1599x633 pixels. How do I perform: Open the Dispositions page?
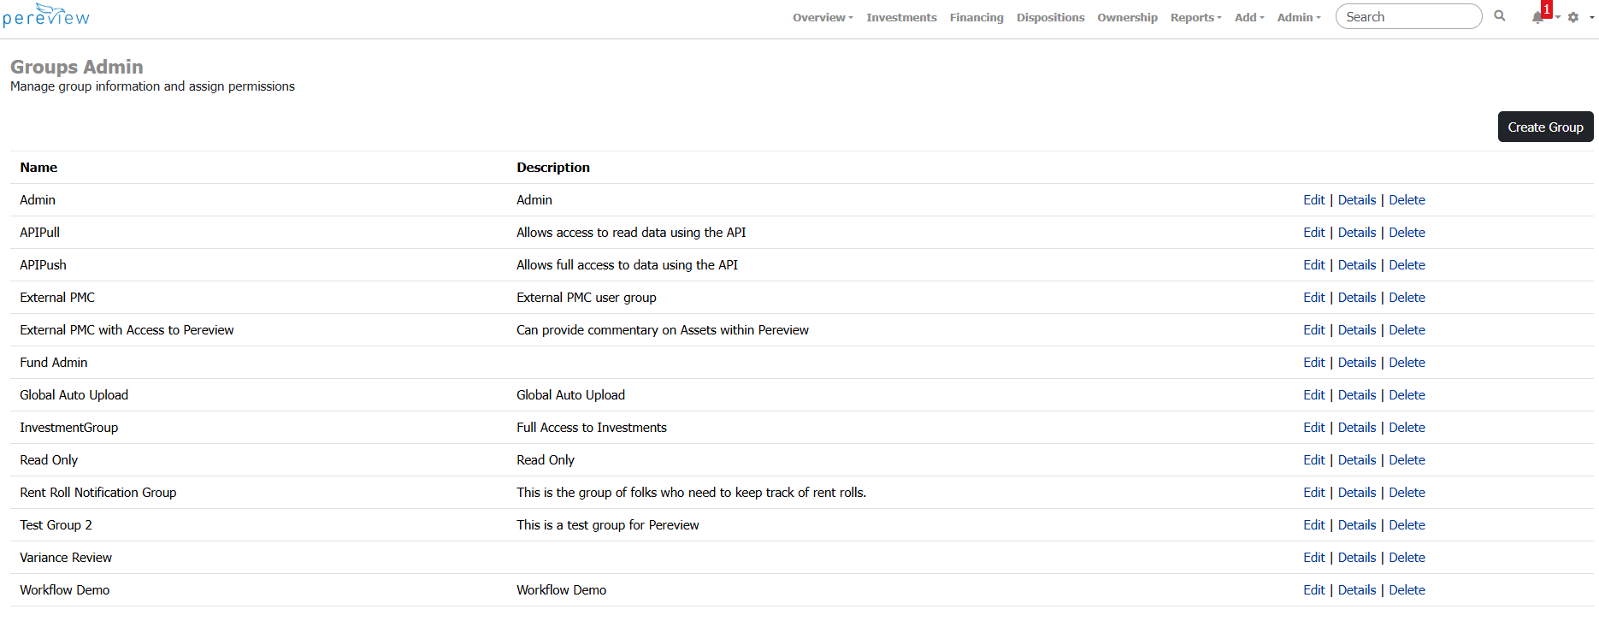click(1050, 17)
